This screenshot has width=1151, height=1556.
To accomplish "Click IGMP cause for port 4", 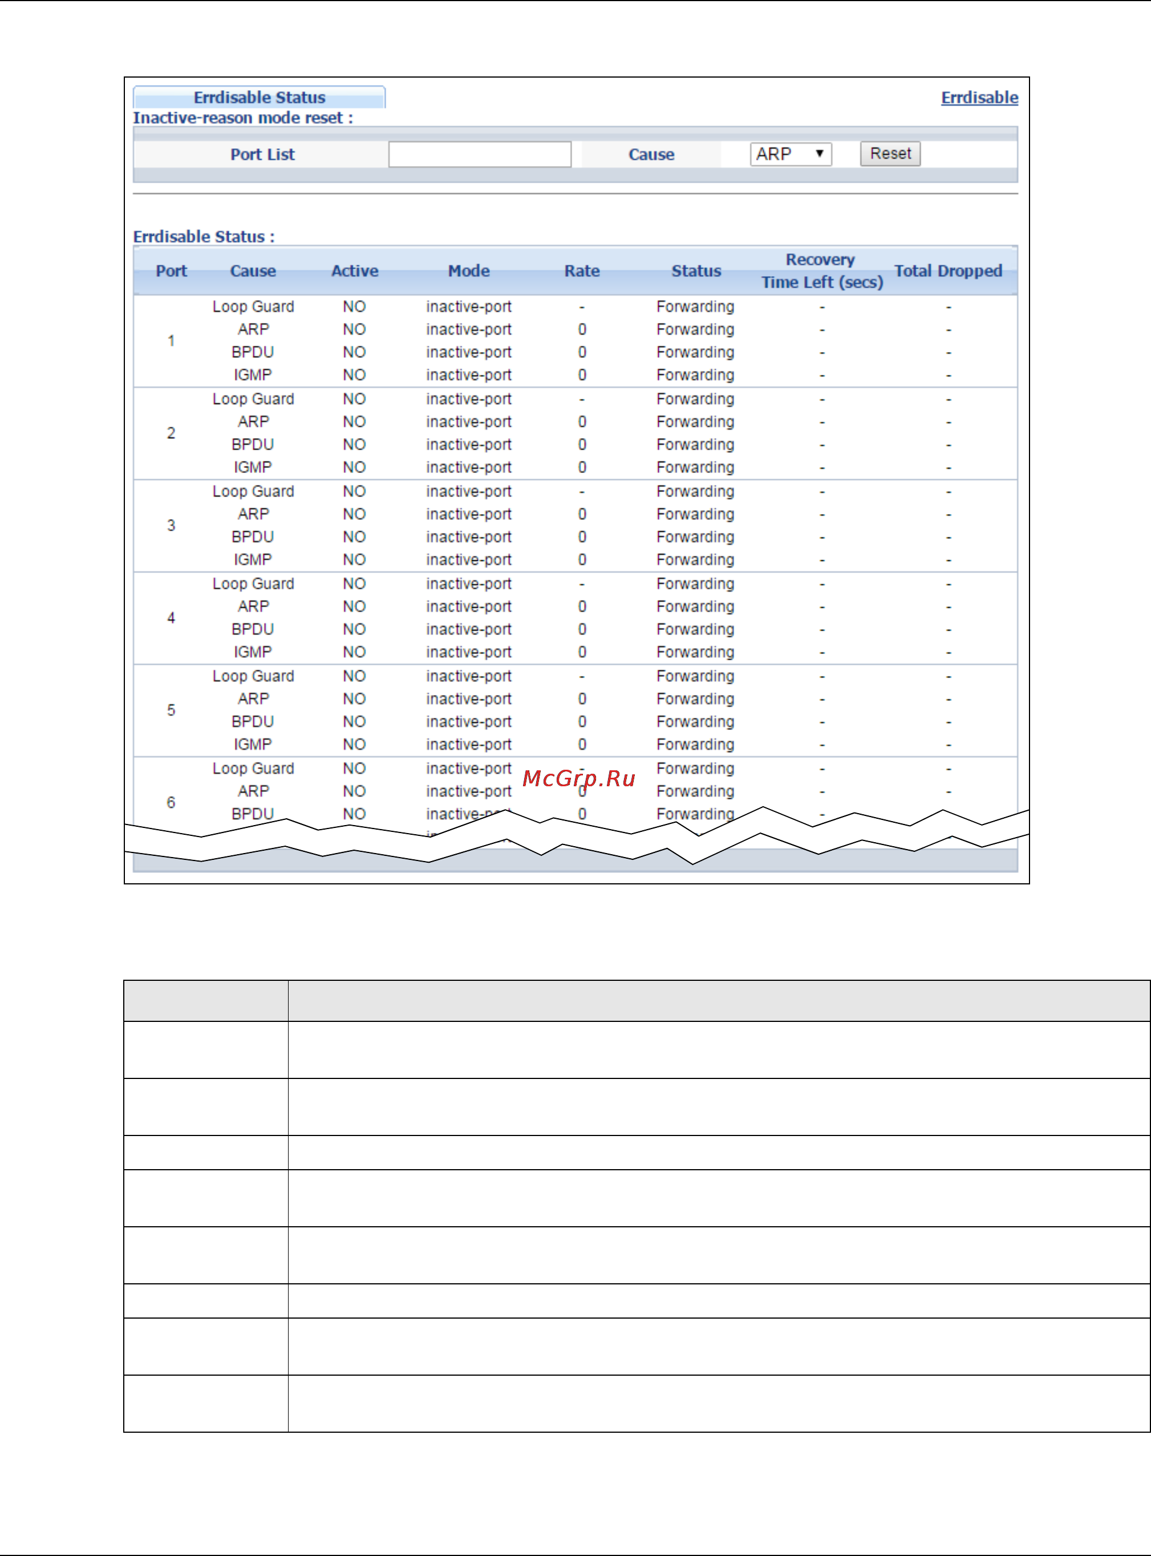I will [x=253, y=652].
